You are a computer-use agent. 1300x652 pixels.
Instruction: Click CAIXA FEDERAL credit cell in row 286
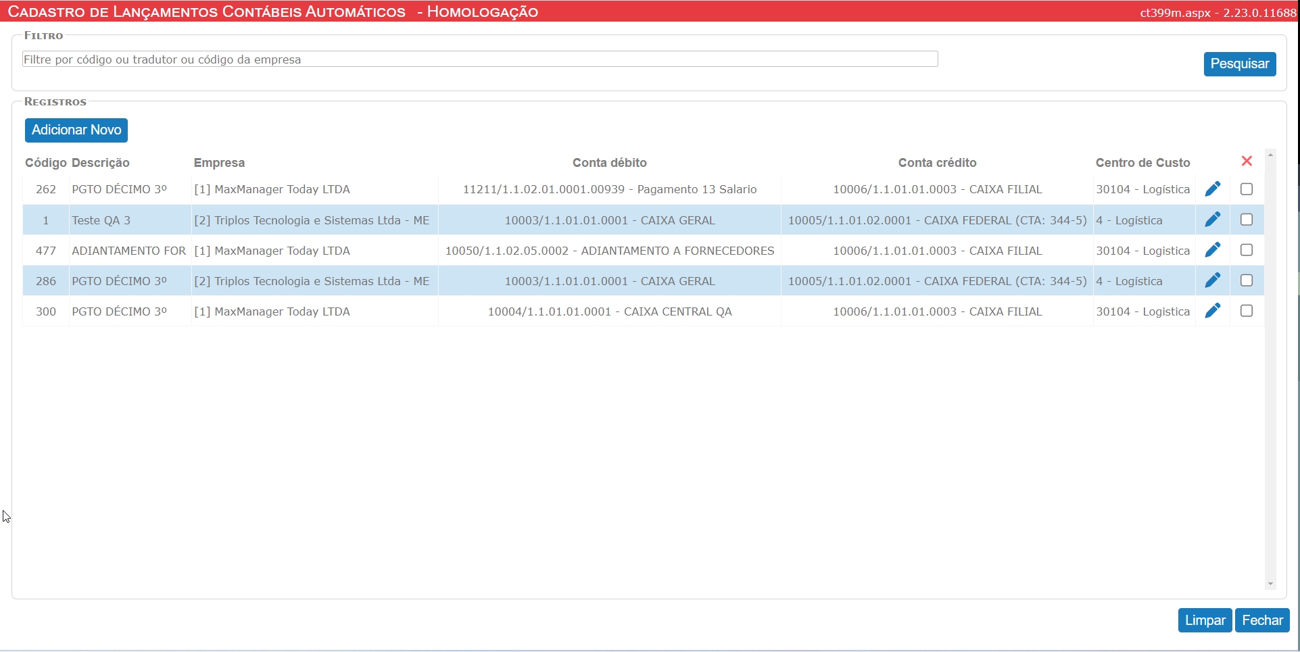[937, 281]
